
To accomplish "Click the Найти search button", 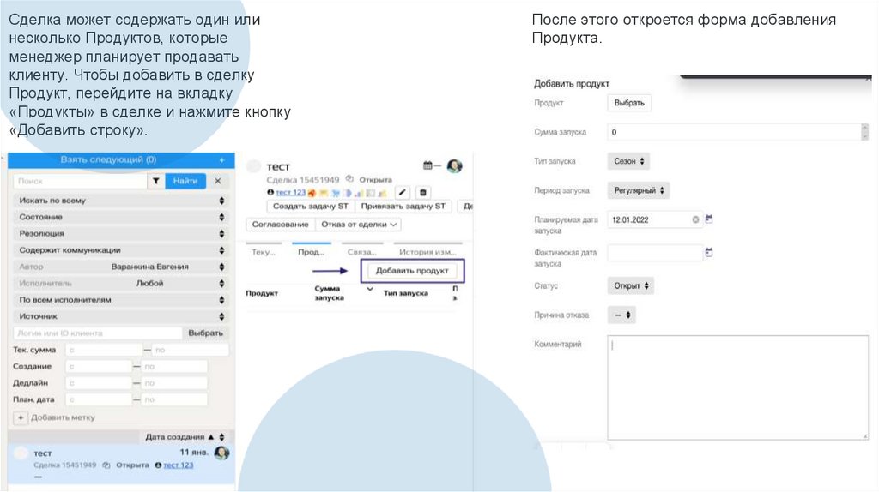I will (185, 181).
